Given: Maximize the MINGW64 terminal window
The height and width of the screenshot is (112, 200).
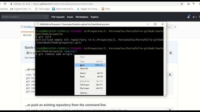Looking at the screenshot, I should 155,24.
